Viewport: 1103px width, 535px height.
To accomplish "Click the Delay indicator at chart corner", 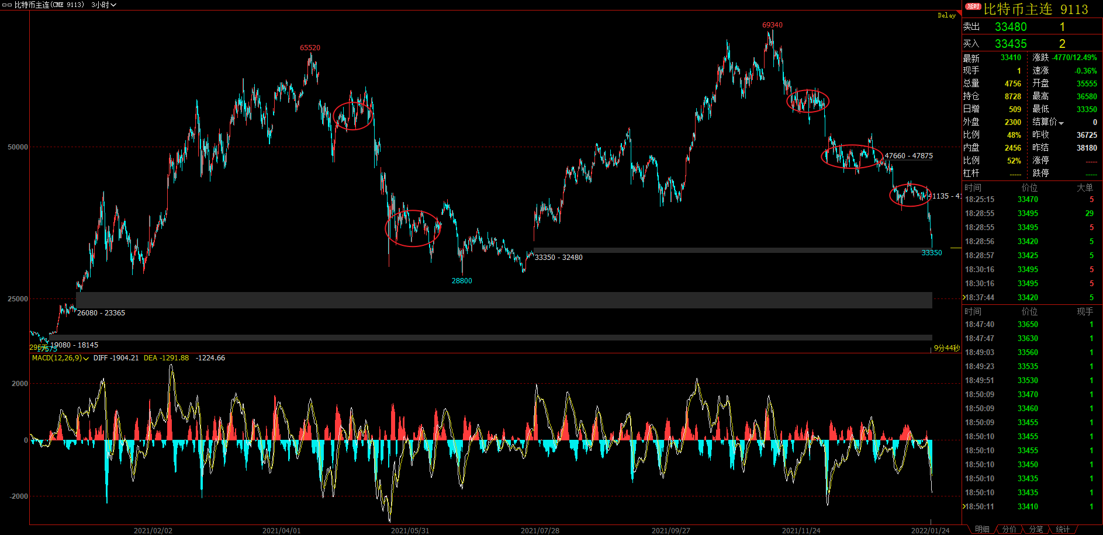I will click(946, 15).
